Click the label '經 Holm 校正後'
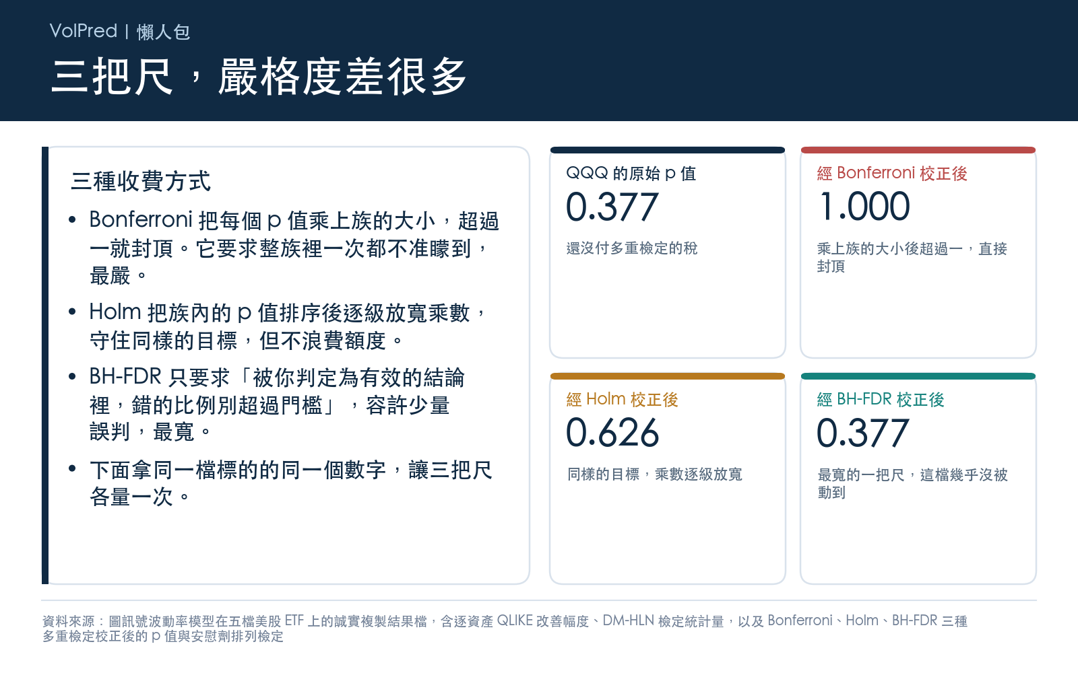The image size is (1078, 673). [x=622, y=400]
